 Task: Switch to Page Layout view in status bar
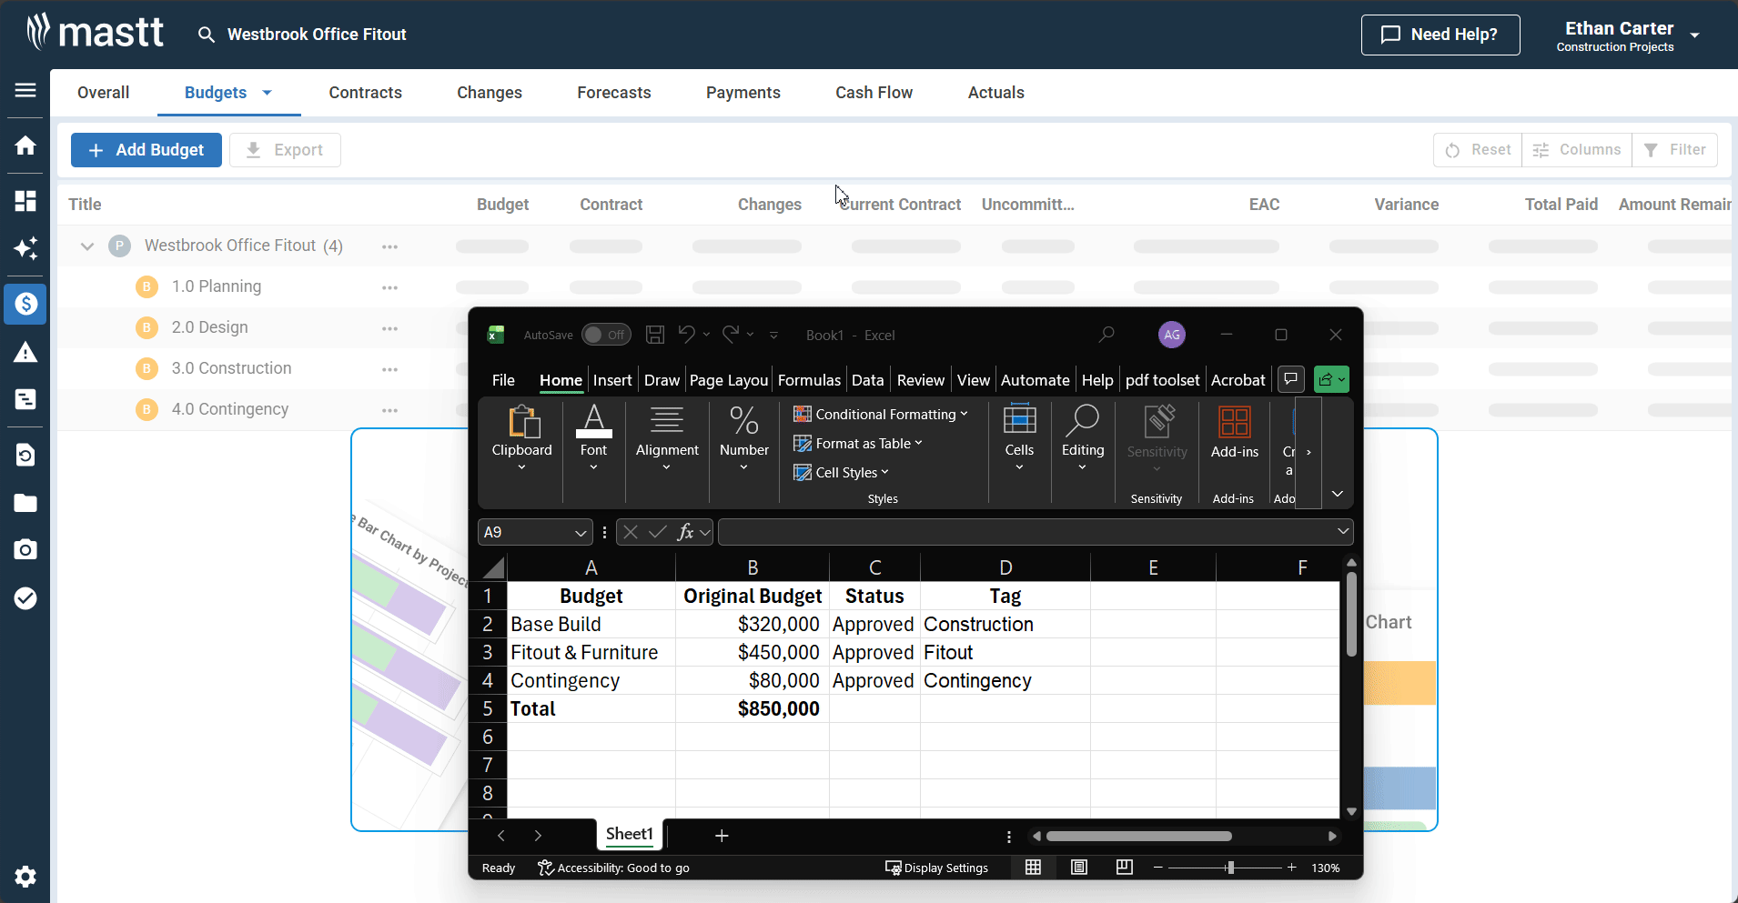click(x=1079, y=868)
